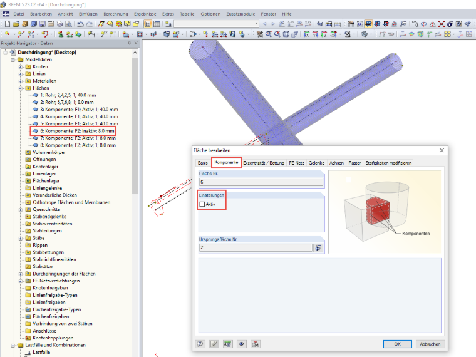Screen dimensions: 476x357
Task: Click the help icon in the dialog
Action: [200, 344]
